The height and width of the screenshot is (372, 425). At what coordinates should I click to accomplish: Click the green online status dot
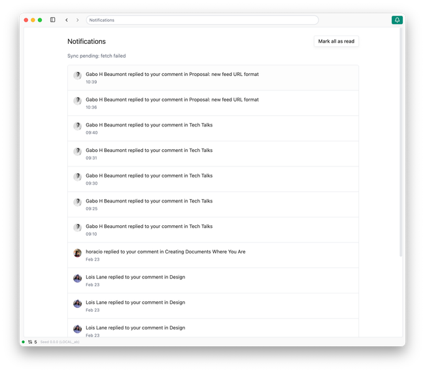[24, 342]
